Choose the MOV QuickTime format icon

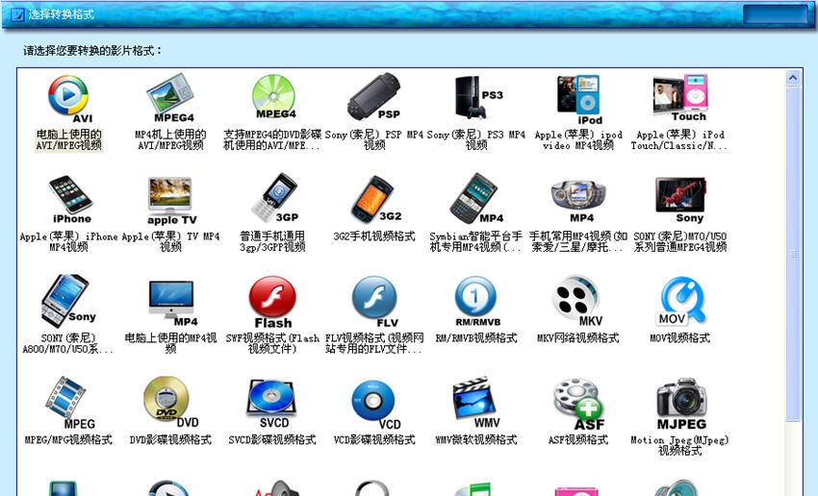pyautogui.click(x=680, y=301)
